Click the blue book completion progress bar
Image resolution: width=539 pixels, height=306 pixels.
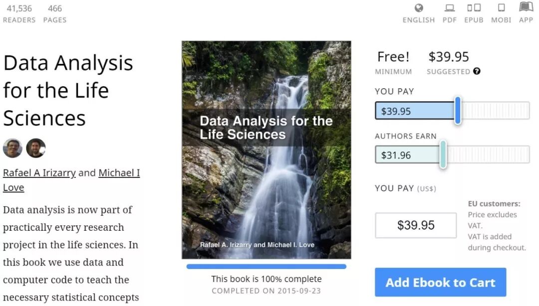point(266,267)
